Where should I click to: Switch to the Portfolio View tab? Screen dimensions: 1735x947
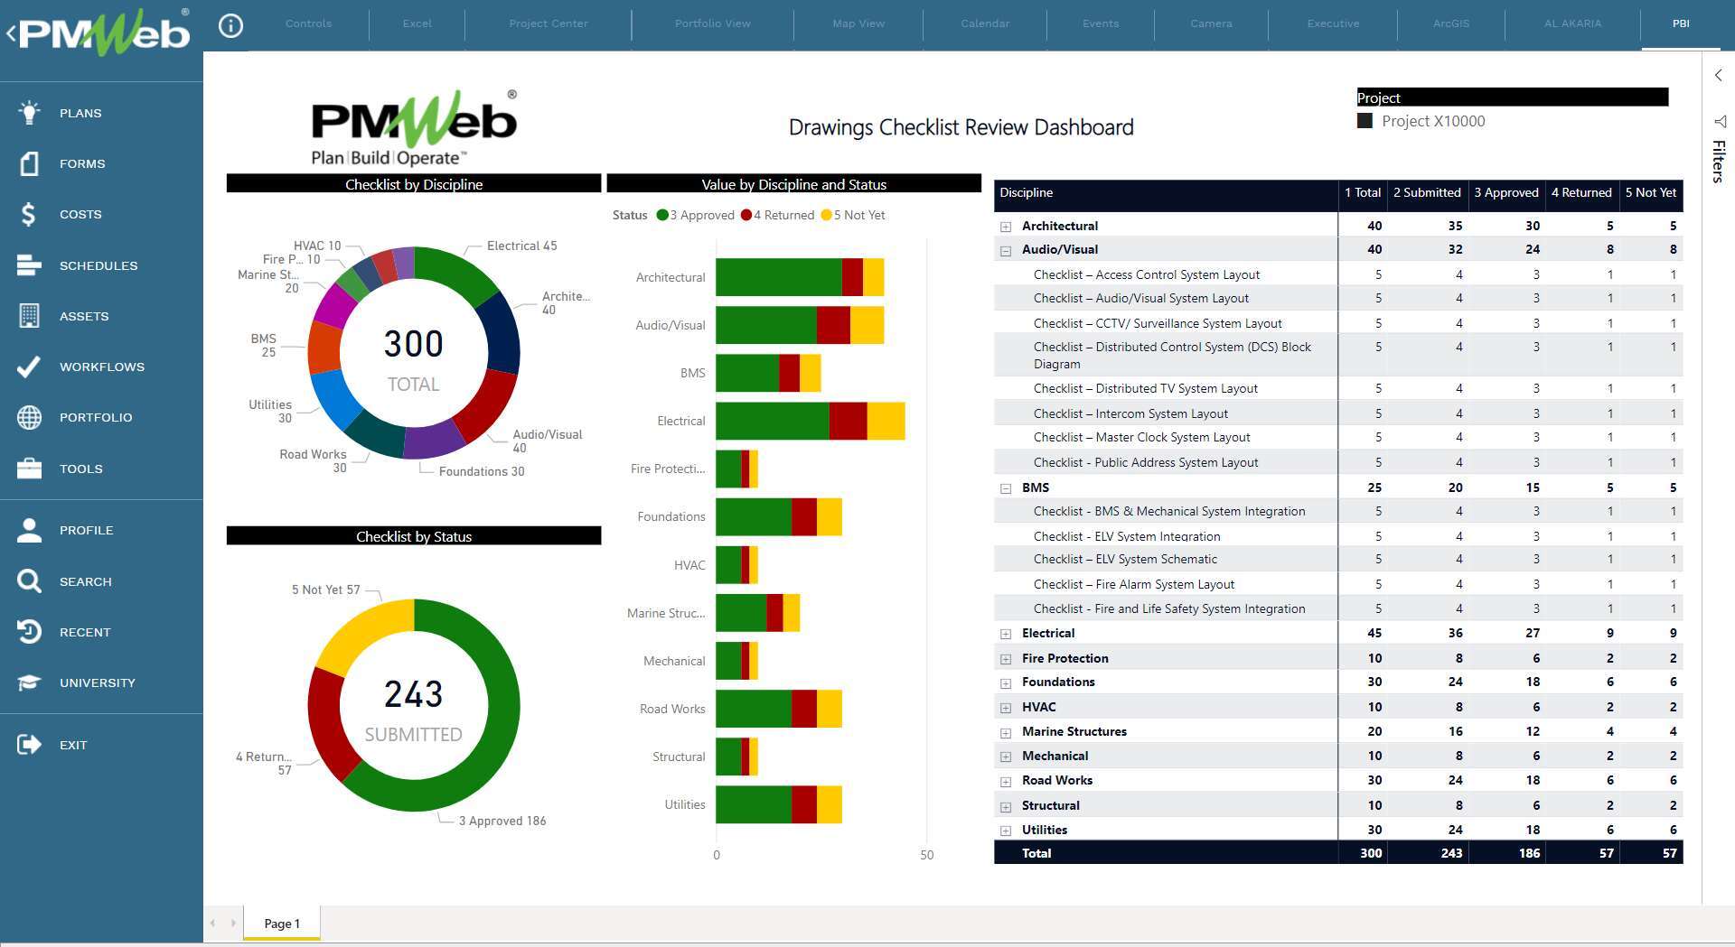point(712,23)
